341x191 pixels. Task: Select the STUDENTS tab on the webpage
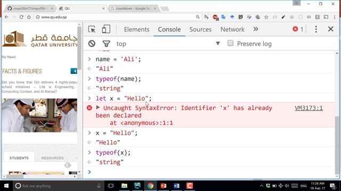coord(19,158)
